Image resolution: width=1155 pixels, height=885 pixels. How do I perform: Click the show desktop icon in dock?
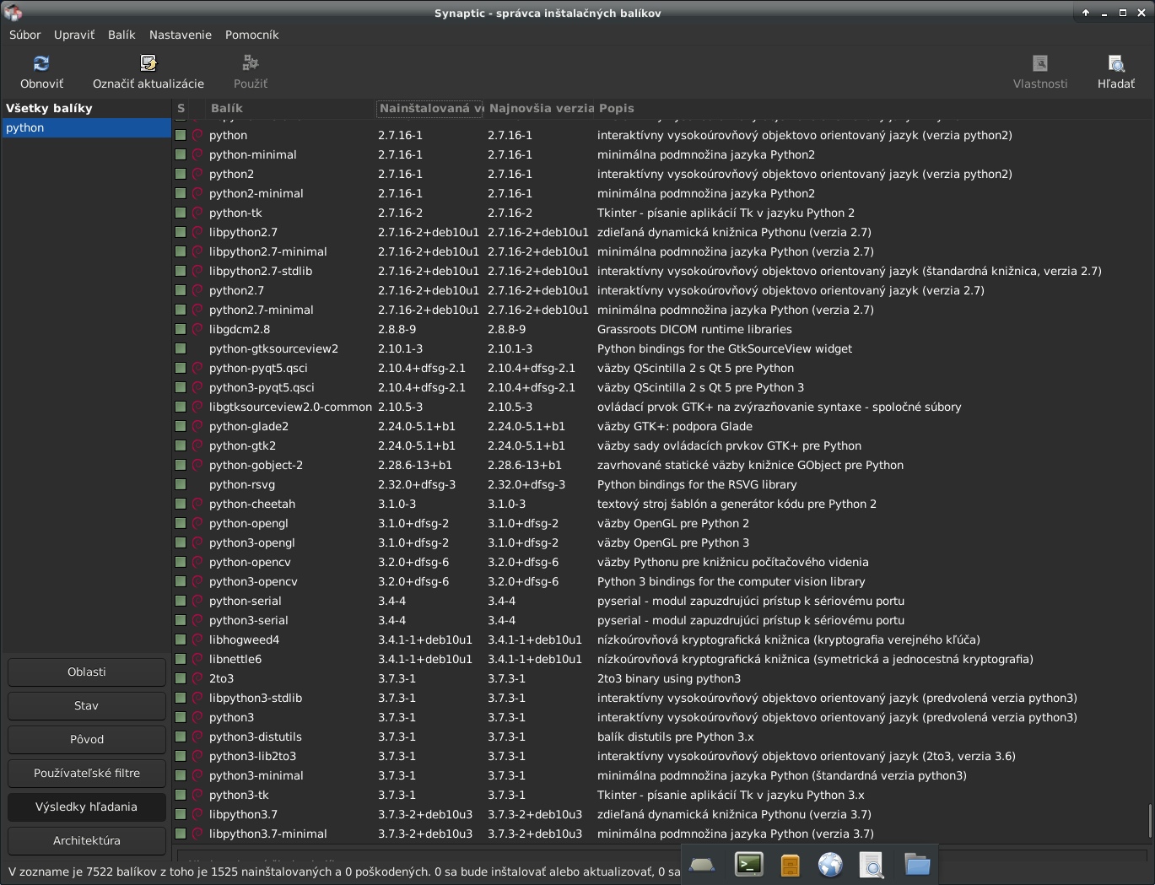[x=702, y=865]
